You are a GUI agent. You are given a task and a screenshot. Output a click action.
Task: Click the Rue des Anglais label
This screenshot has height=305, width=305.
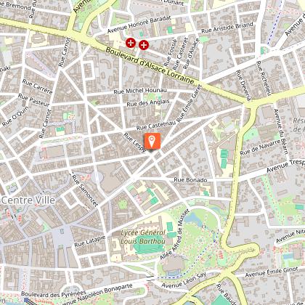coord(148,102)
